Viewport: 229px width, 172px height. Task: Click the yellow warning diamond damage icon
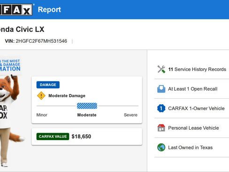pyautogui.click(x=41, y=95)
